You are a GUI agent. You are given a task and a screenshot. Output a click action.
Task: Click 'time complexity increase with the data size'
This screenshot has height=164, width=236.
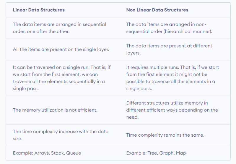[x=61, y=135]
